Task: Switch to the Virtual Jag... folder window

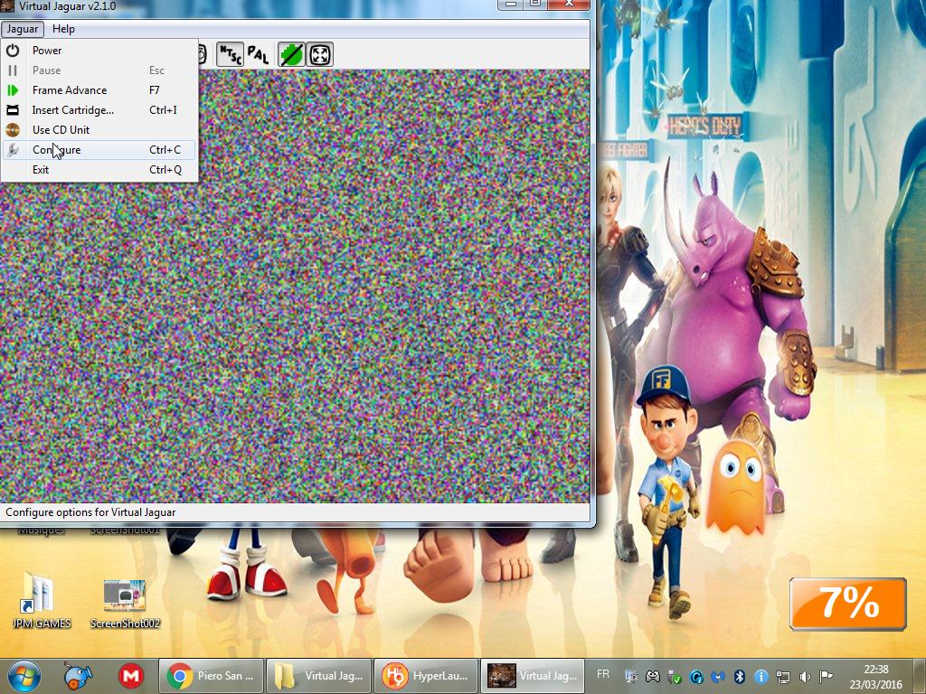Action: tap(319, 676)
